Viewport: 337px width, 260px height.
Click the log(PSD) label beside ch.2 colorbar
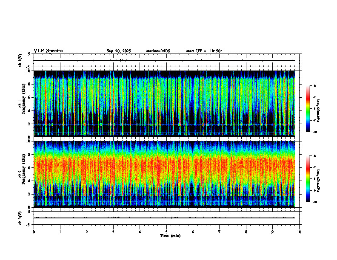pyautogui.click(x=319, y=181)
